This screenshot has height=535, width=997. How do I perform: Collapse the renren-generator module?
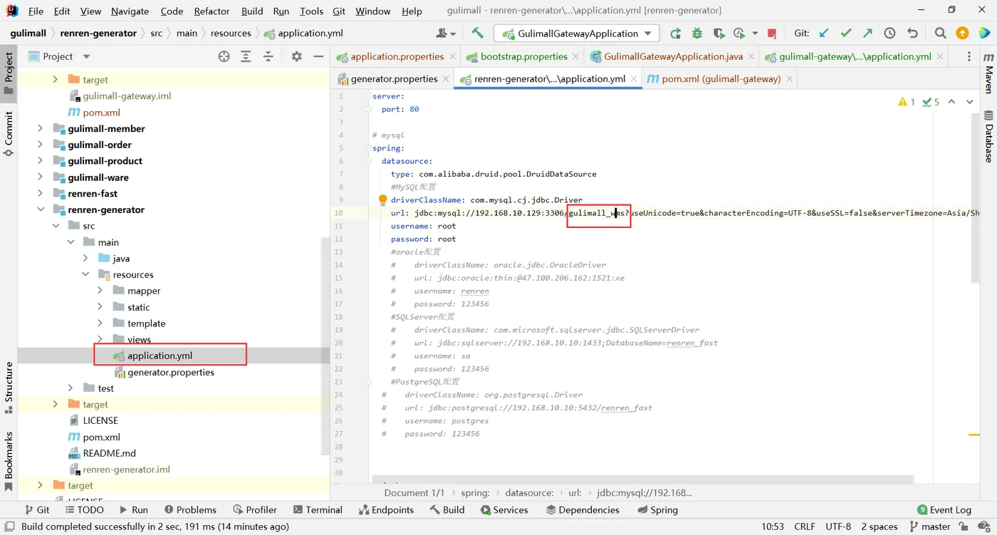click(41, 209)
